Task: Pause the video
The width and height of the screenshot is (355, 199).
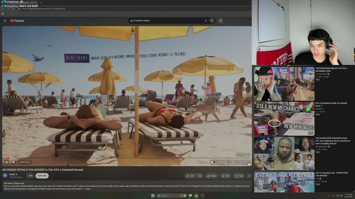Action: point(7,162)
